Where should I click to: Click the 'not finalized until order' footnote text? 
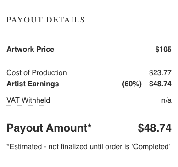[x=85, y=147]
